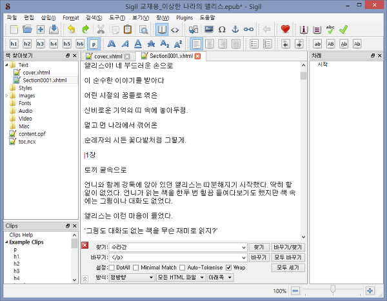The height and width of the screenshot is (301, 387).
Task: Toggle bold text formatting
Action: (x=112, y=44)
